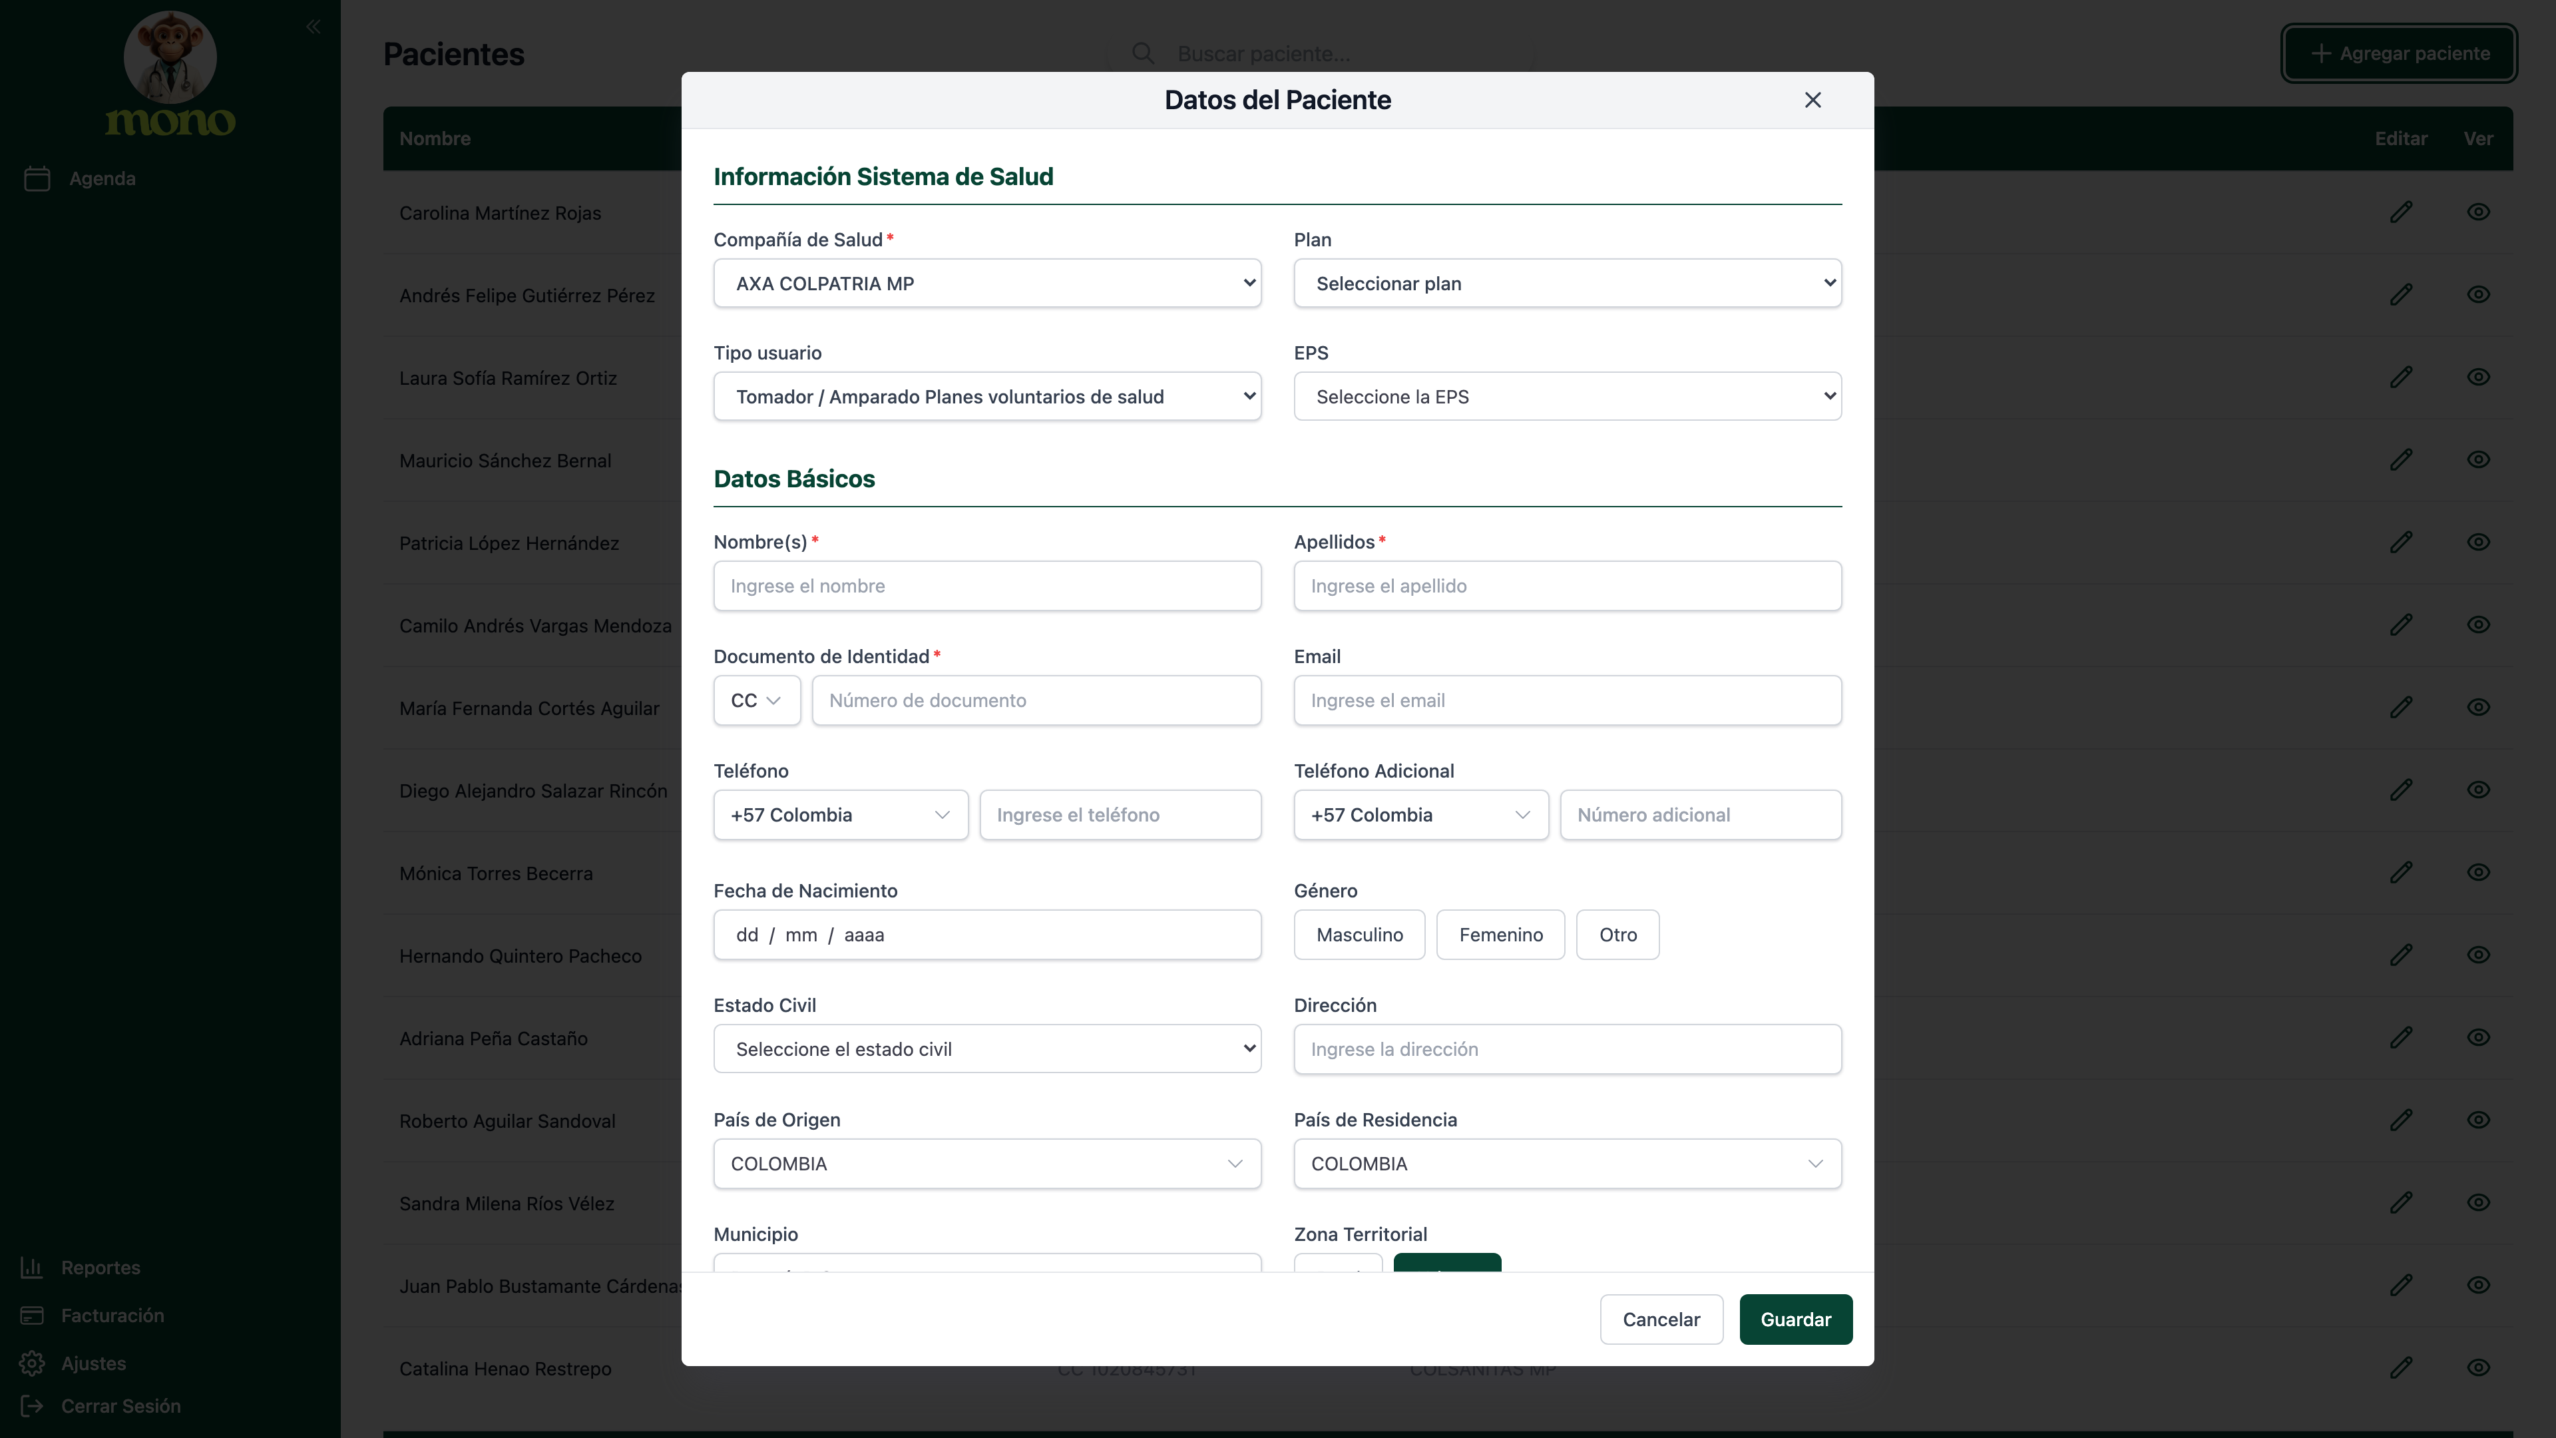Select Otro gender option
The height and width of the screenshot is (1438, 2556).
pos(1617,935)
